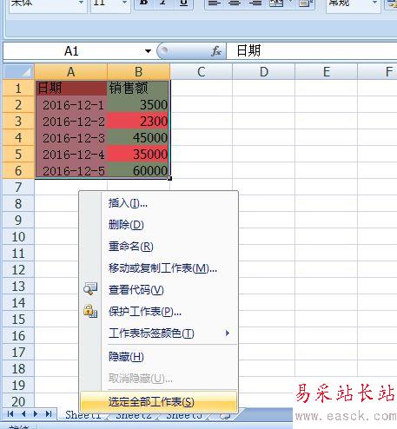397x429 pixels.
Task: Click cell A1 with 日期
Action: pyautogui.click(x=70, y=88)
